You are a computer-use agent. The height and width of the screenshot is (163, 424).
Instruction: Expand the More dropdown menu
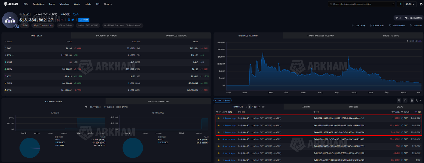click(108, 4)
